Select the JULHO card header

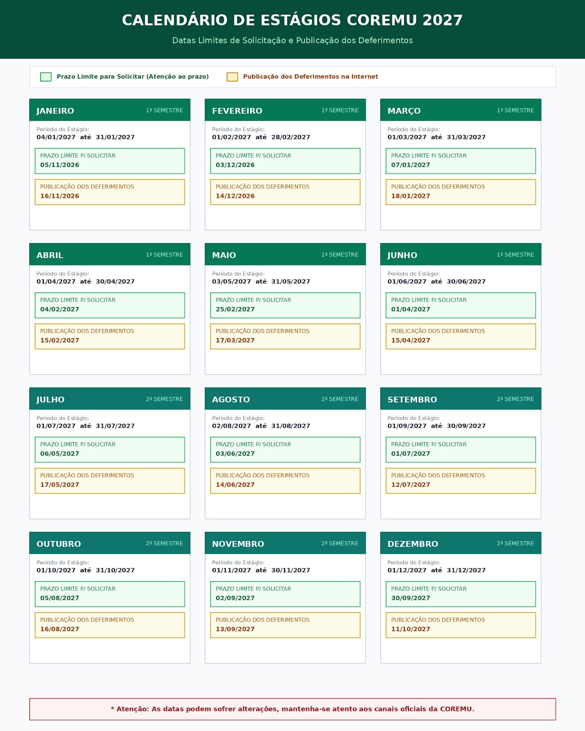[110, 399]
